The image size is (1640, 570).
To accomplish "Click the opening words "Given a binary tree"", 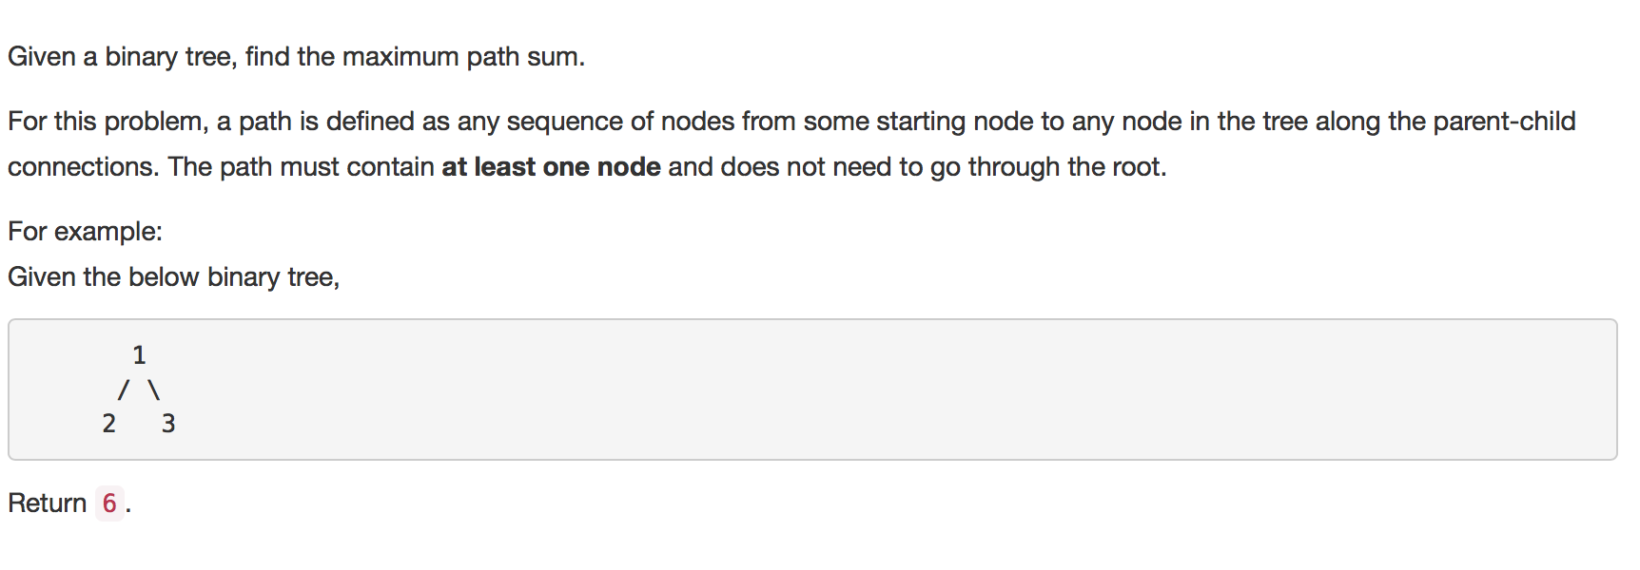I will 120,57.
